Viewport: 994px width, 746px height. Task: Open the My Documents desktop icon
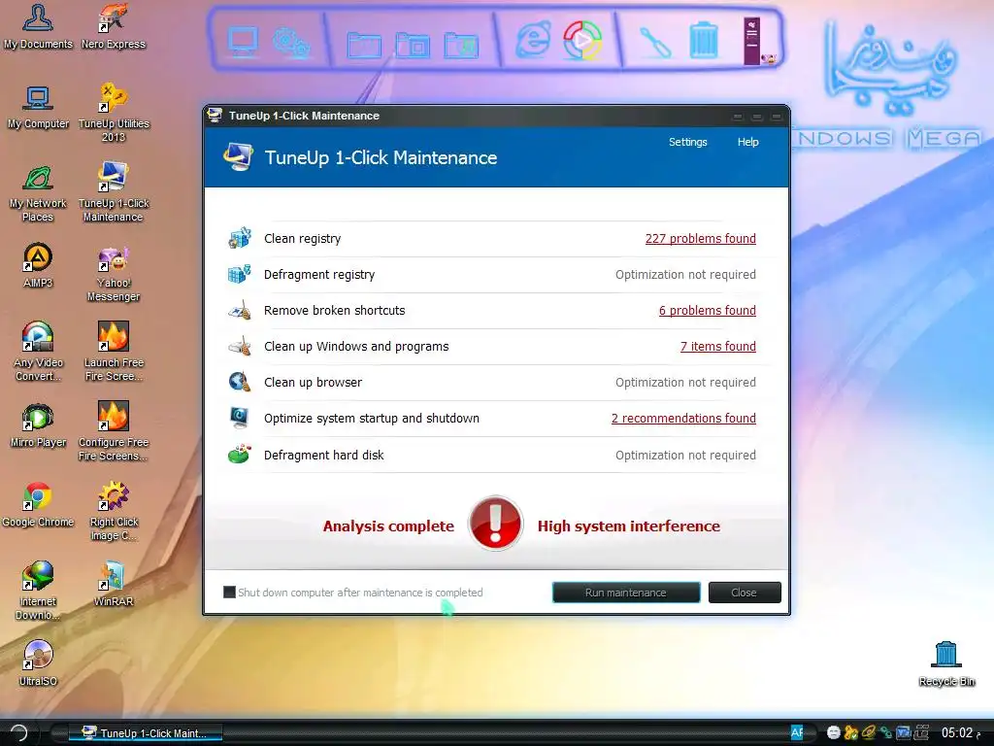pyautogui.click(x=38, y=26)
